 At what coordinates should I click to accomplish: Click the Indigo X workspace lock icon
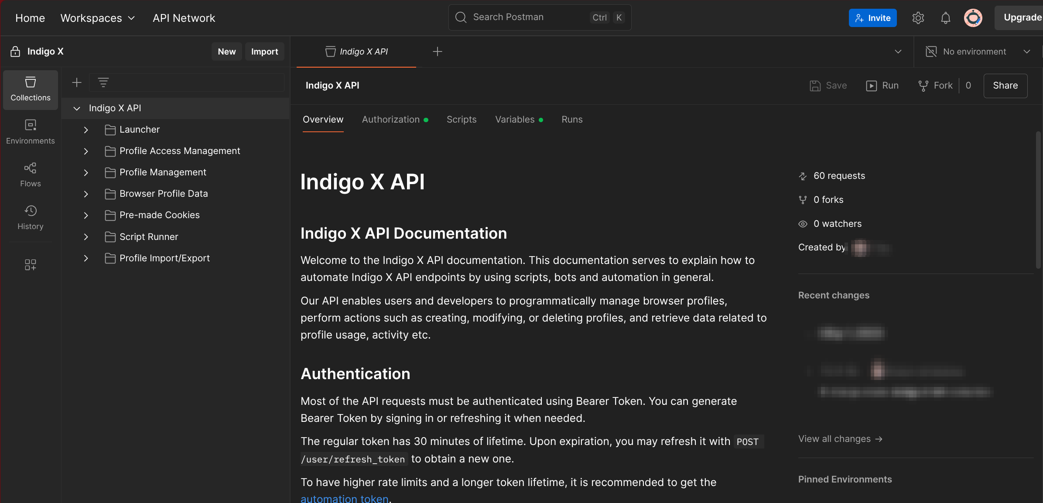point(15,51)
